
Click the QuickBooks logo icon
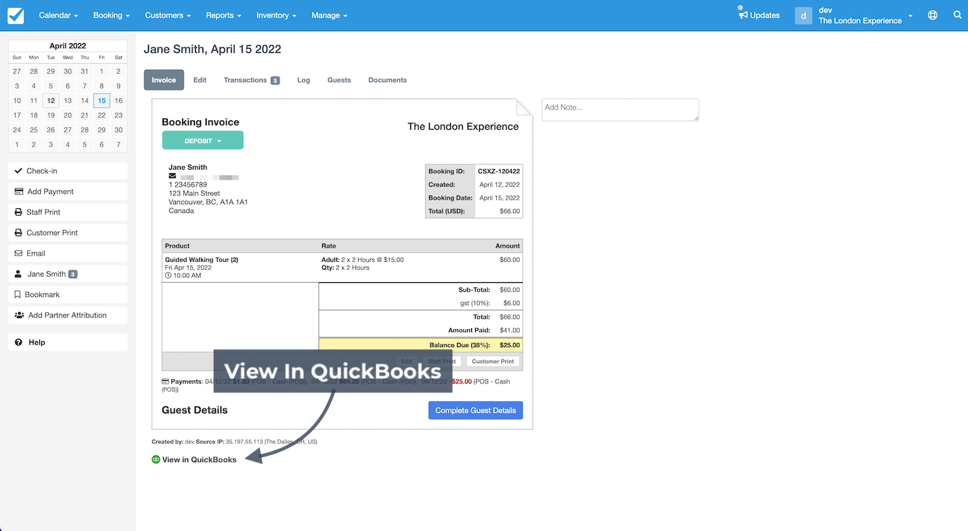pyautogui.click(x=156, y=459)
